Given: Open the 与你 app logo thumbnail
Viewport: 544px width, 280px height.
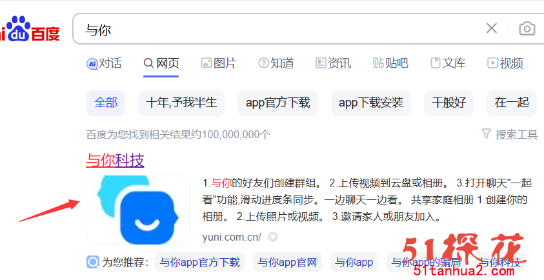Looking at the screenshot, I should (x=138, y=210).
